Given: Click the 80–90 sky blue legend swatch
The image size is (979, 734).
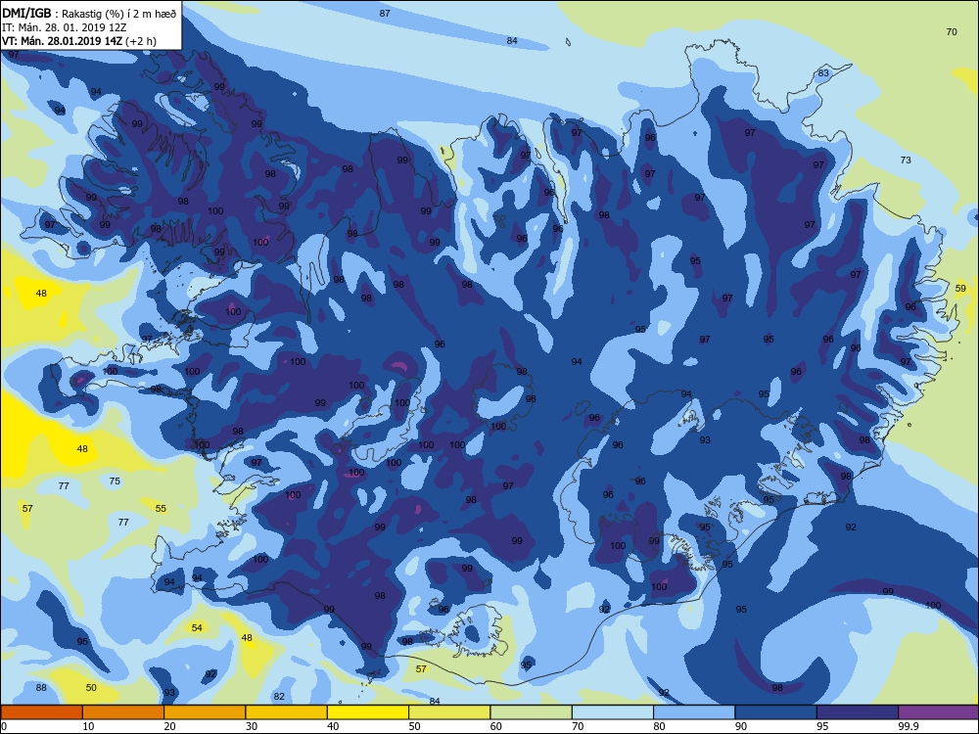Looking at the screenshot, I should (x=694, y=712).
